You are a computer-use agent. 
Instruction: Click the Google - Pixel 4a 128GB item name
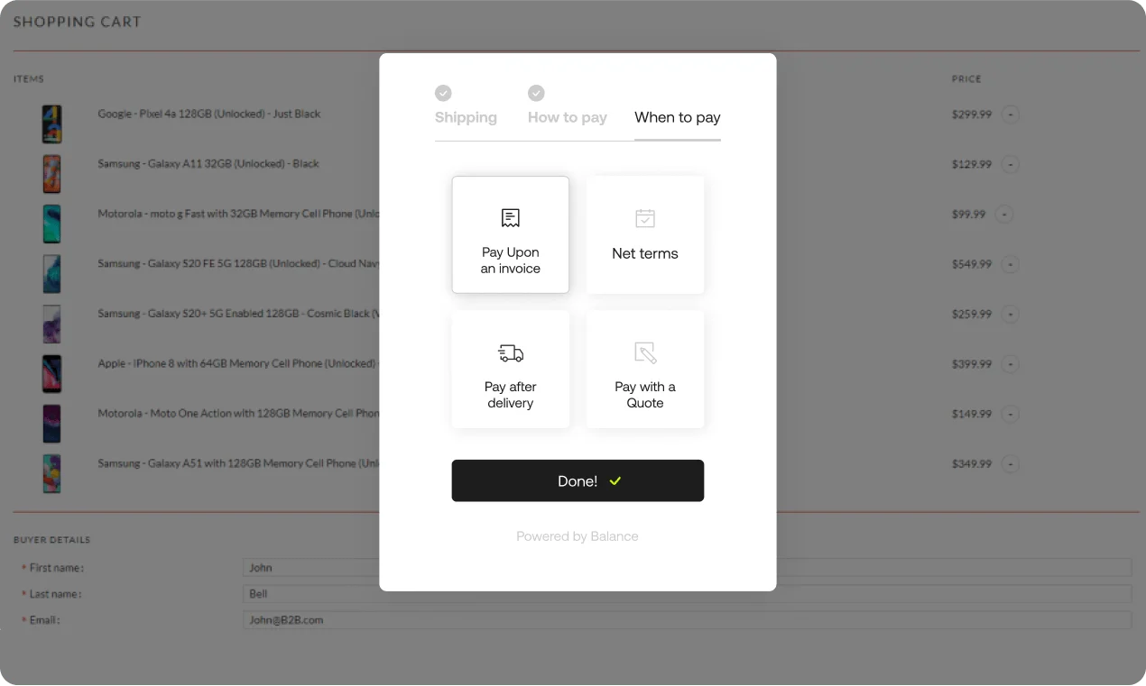[x=209, y=114]
